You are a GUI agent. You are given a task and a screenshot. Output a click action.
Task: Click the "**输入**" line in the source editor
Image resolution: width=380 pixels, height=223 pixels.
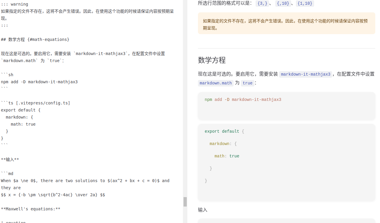[10, 159]
